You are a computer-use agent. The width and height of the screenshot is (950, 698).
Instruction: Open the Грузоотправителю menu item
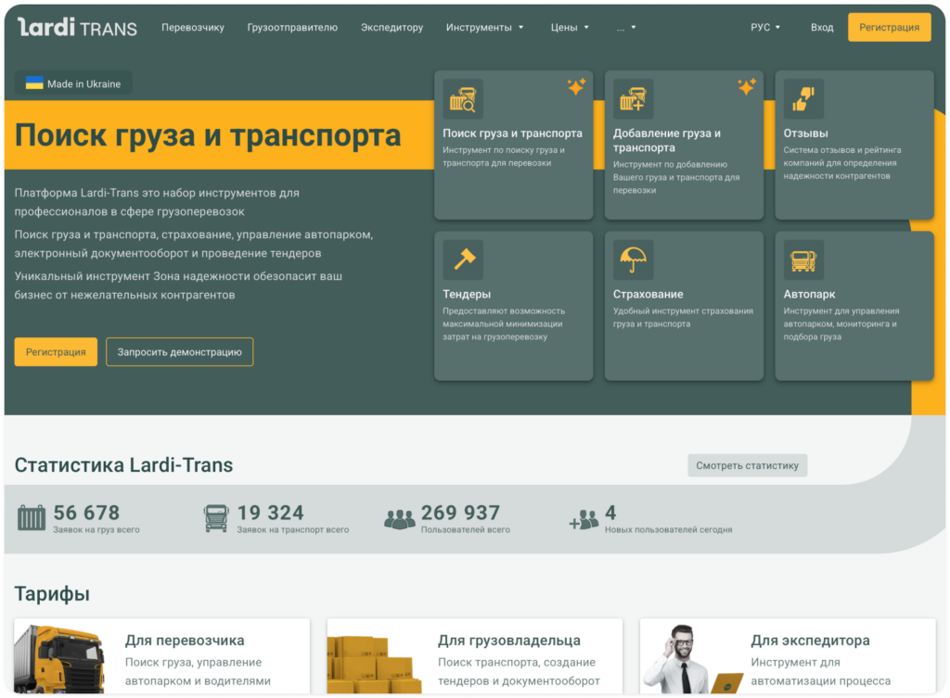pyautogui.click(x=290, y=27)
